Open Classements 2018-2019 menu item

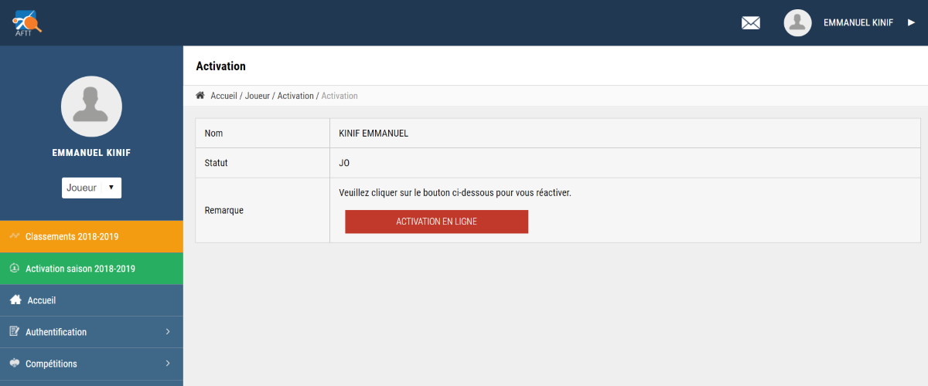click(x=72, y=237)
